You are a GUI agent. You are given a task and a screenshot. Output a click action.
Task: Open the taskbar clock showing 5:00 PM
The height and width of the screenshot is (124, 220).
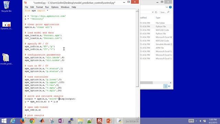coord(213,121)
